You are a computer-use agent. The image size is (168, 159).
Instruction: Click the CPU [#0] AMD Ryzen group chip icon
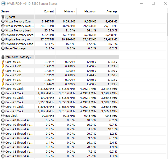click(x=3, y=57)
